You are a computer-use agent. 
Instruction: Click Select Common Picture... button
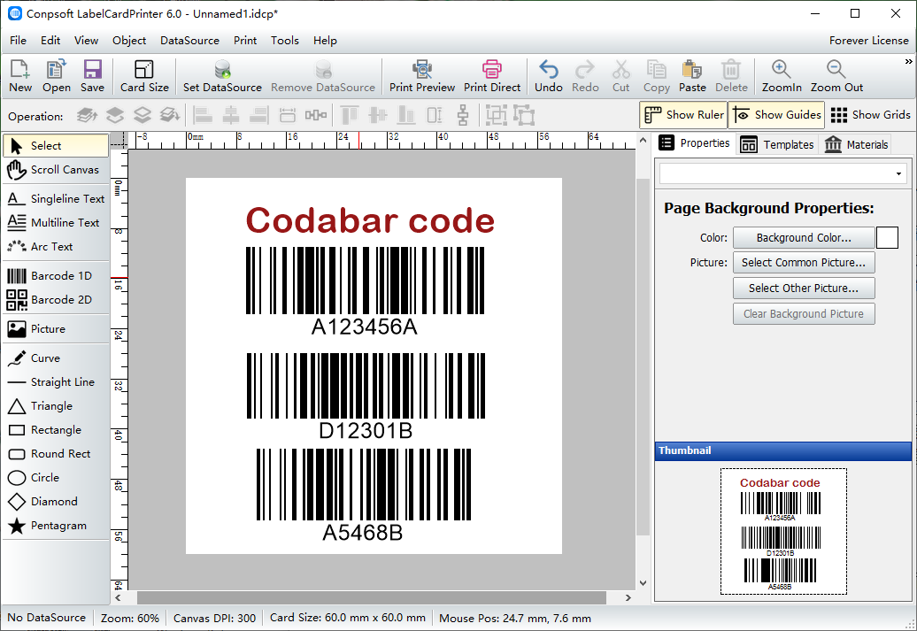pos(804,263)
